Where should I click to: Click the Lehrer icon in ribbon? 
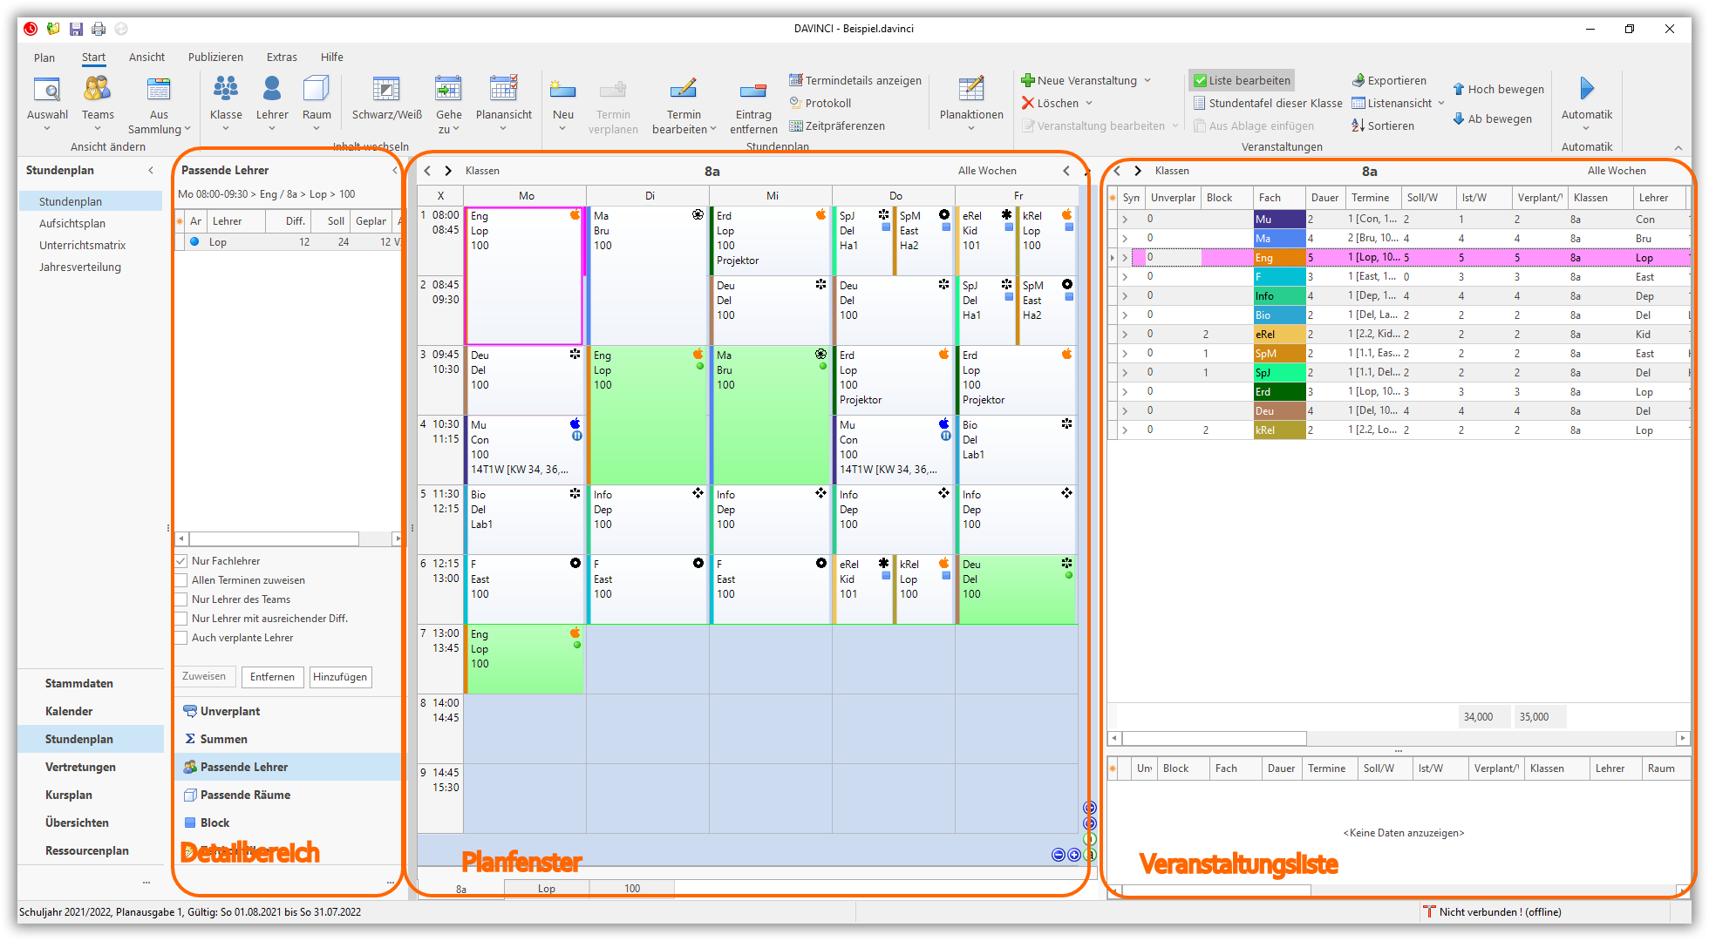tap(271, 90)
